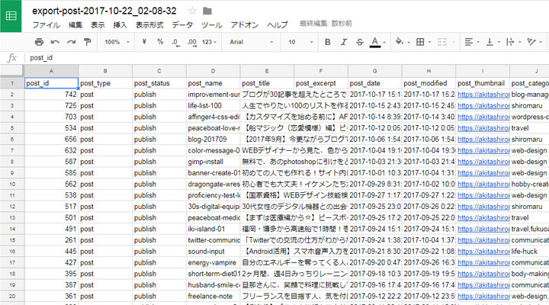
Task: Open thumbnail link in row 7
Action: point(483,150)
